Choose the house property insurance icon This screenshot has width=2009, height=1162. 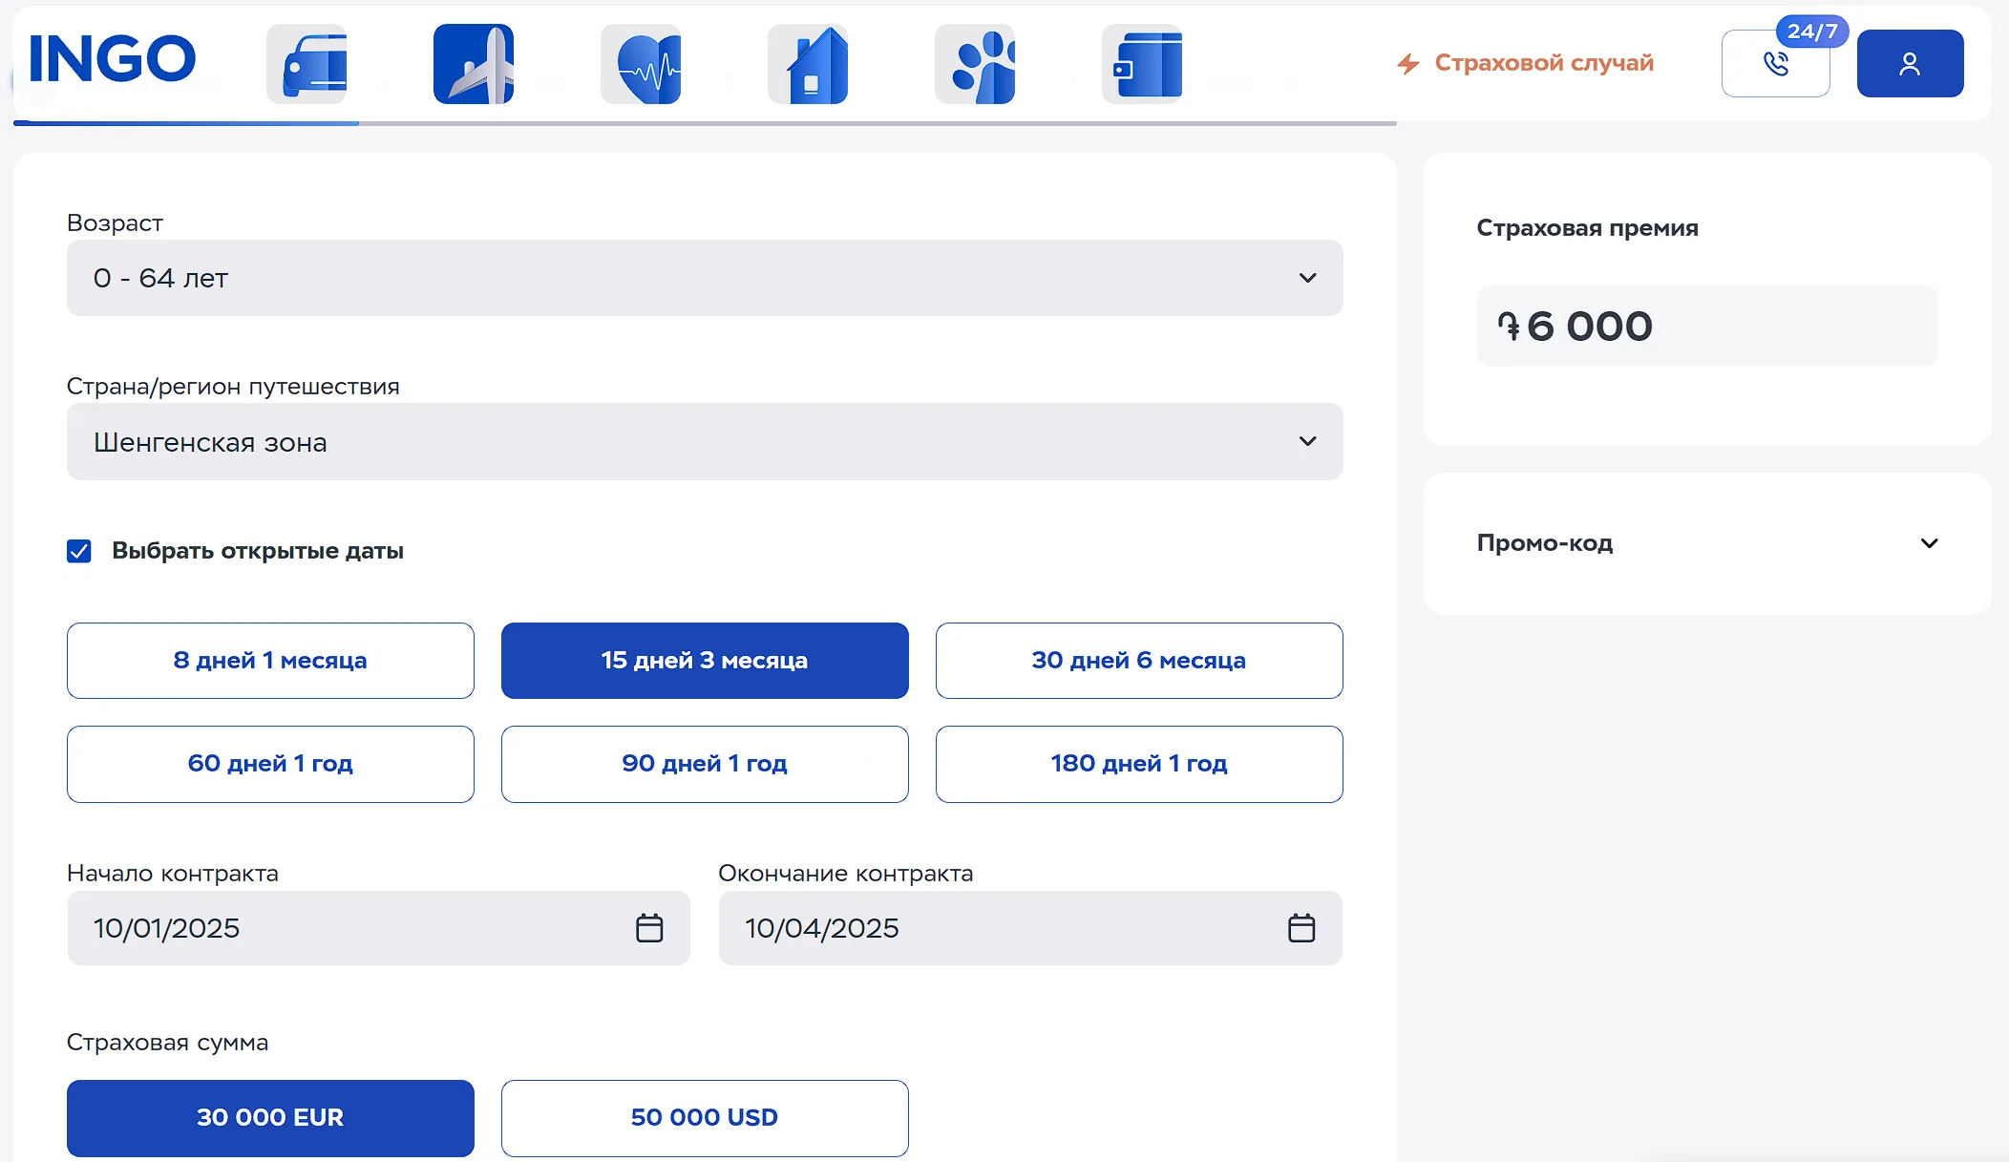click(x=808, y=64)
